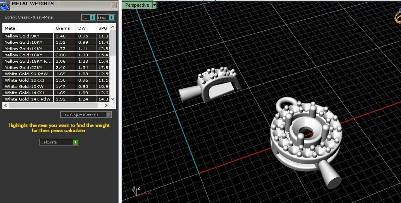The width and height of the screenshot is (401, 203).
Task: Click the Calculate button
Action: click(59, 142)
